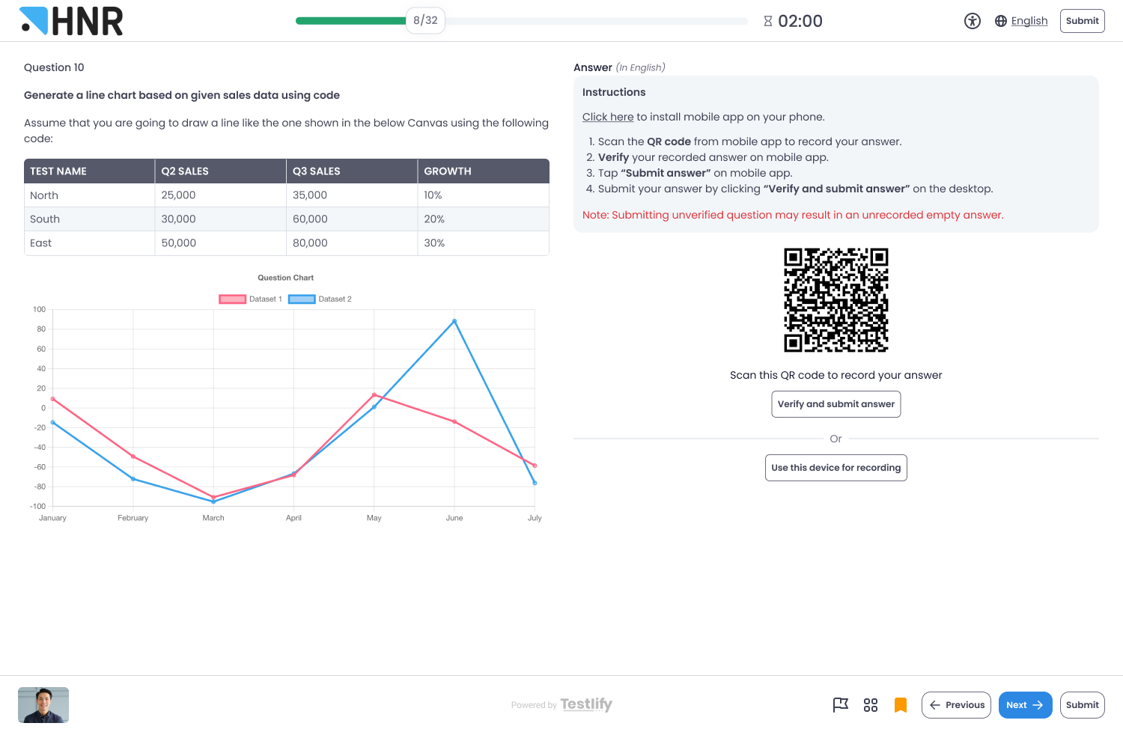The image size is (1123, 735).
Task: Click the blue June peak data point
Action: click(454, 321)
